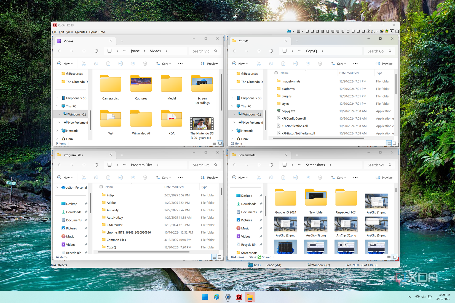Click the refresh icon in the Screenshots pane
Screen dimensions: 455x303
[271, 165]
